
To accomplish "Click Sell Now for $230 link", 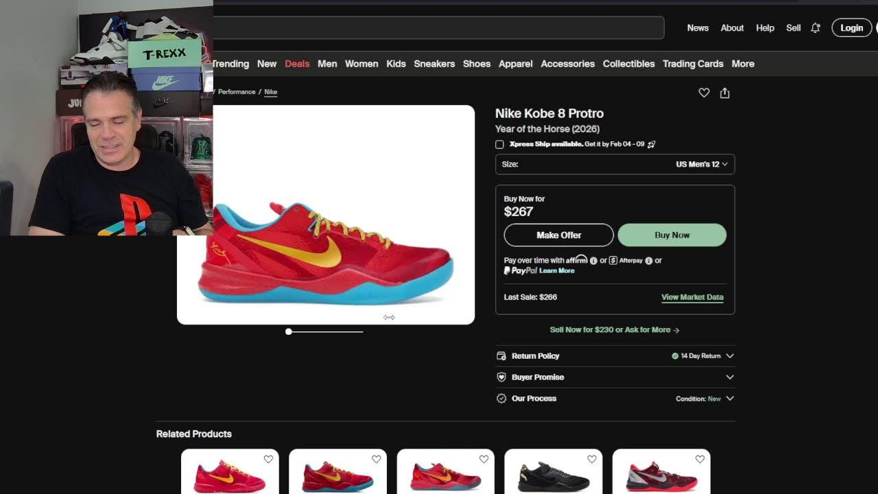I will coord(615,330).
